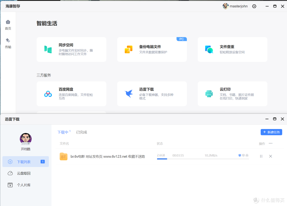The height and width of the screenshot is (206, 287).
Task: Click the 开档酷 profile avatar in 迅雷下载
Action: tap(26, 139)
